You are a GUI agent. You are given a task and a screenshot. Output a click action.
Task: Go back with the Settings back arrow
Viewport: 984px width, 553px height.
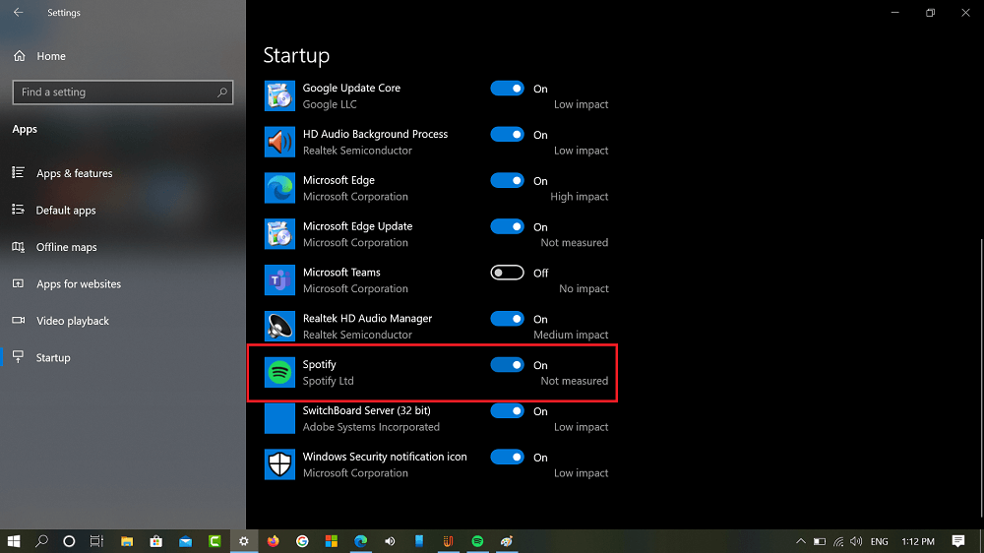point(18,13)
